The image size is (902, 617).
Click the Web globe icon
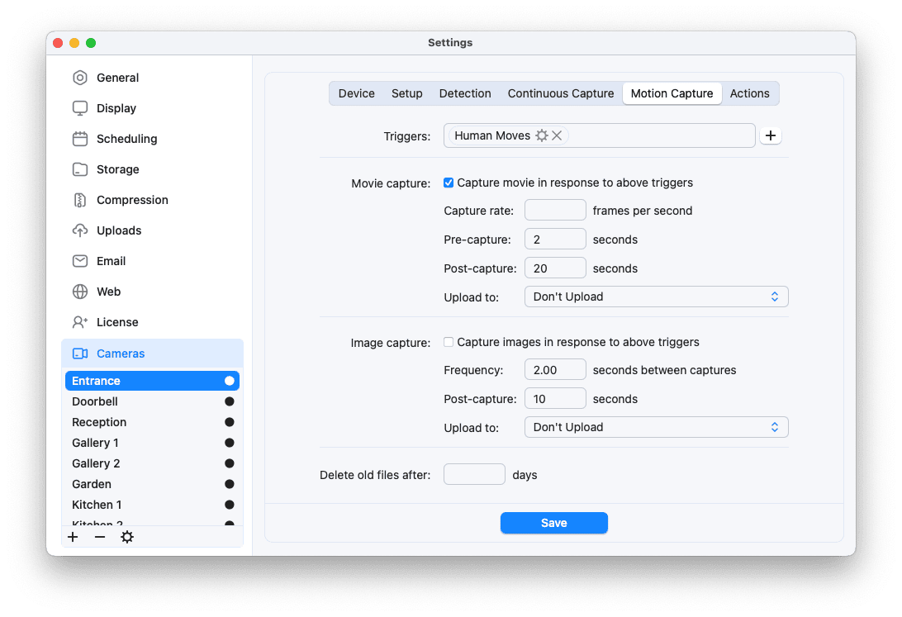80,291
